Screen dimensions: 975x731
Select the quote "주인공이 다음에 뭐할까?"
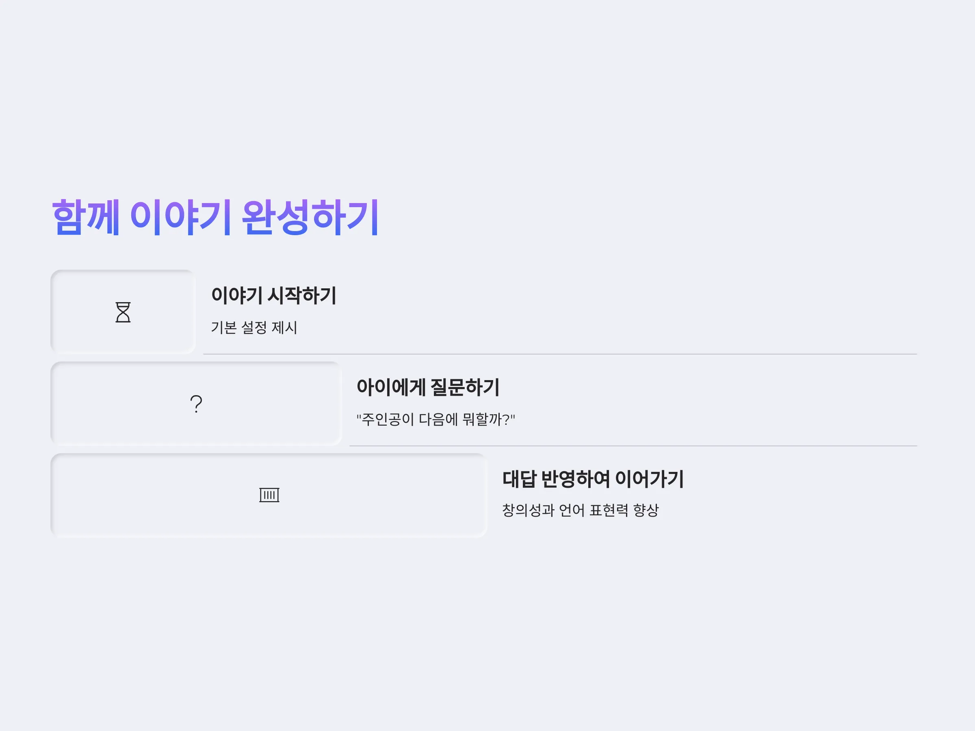pos(435,419)
